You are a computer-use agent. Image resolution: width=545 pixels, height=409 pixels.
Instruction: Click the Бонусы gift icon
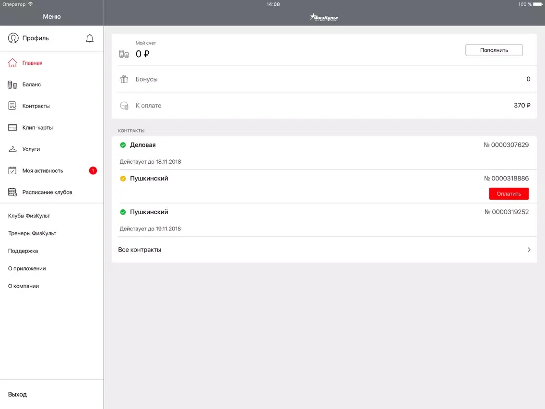pos(124,79)
